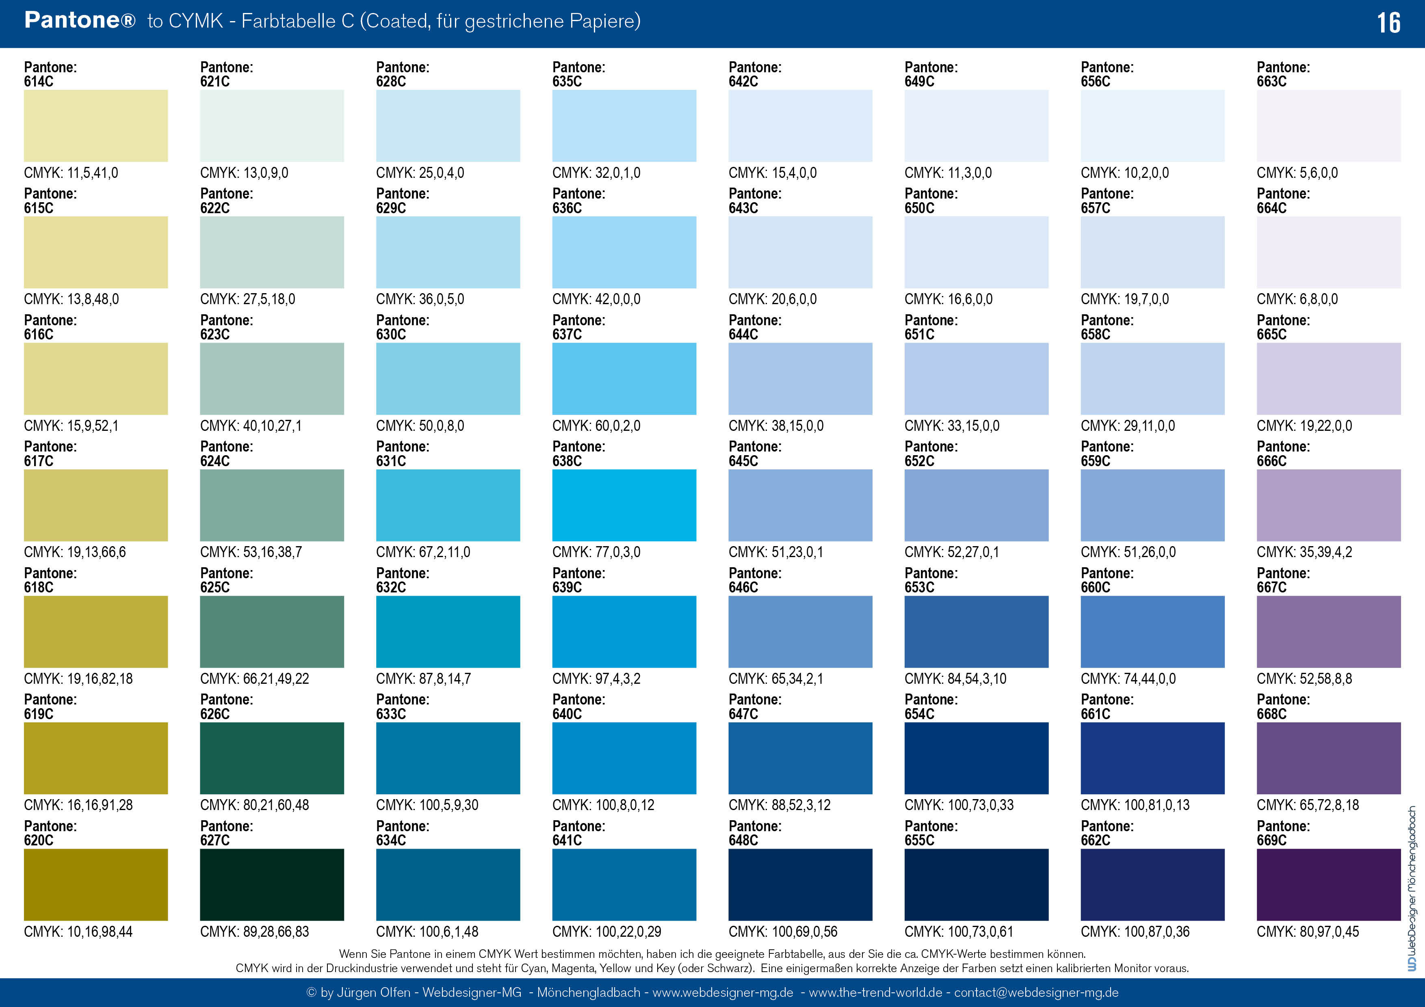
Task: Select the Pantone 660C blue swatch
Action: pyautogui.click(x=1152, y=632)
